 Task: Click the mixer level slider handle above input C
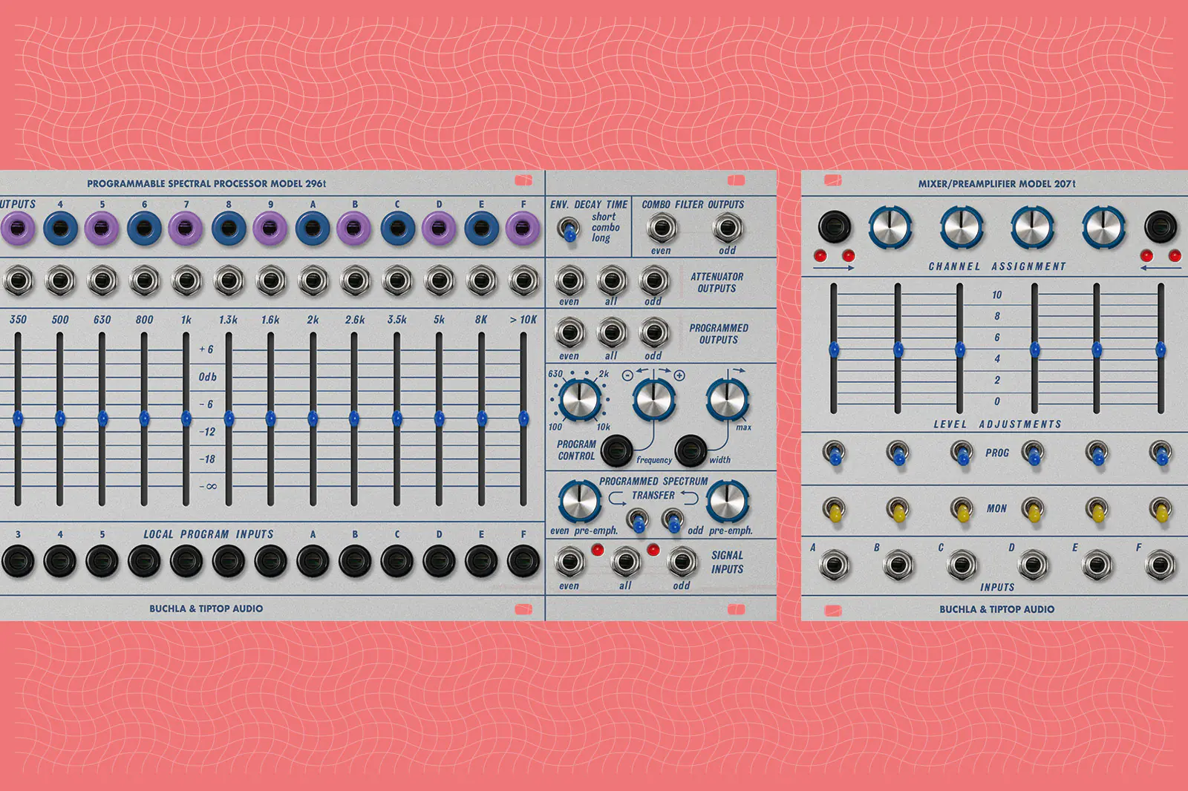[x=960, y=349]
